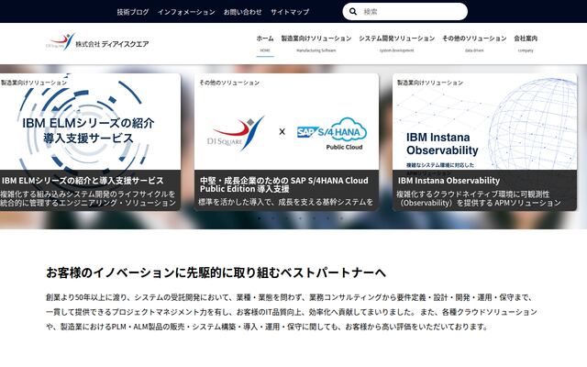Click the その他のソリューション tag on the SAP card
The image size is (587, 367).
point(229,83)
